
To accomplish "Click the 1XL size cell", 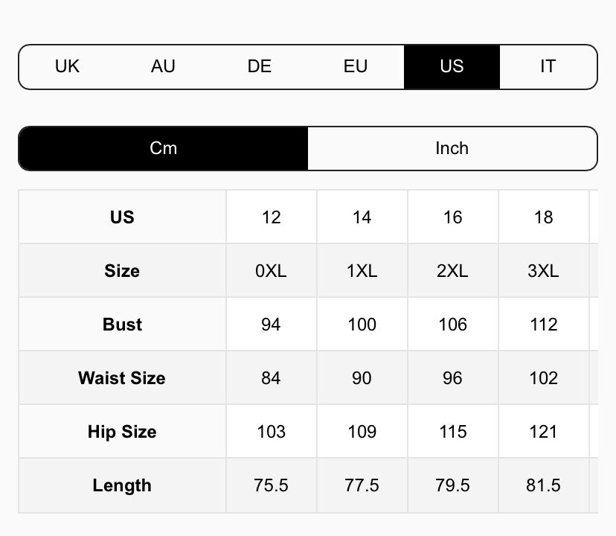I will 362,271.
